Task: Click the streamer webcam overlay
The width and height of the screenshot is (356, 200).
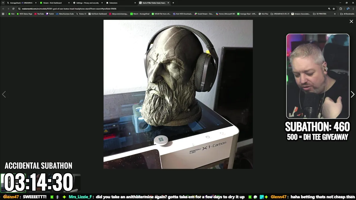Action: click(318, 76)
